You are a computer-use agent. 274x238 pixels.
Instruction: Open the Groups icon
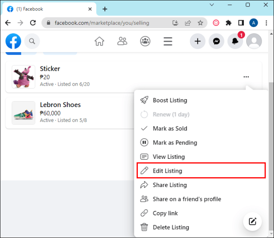click(x=145, y=41)
